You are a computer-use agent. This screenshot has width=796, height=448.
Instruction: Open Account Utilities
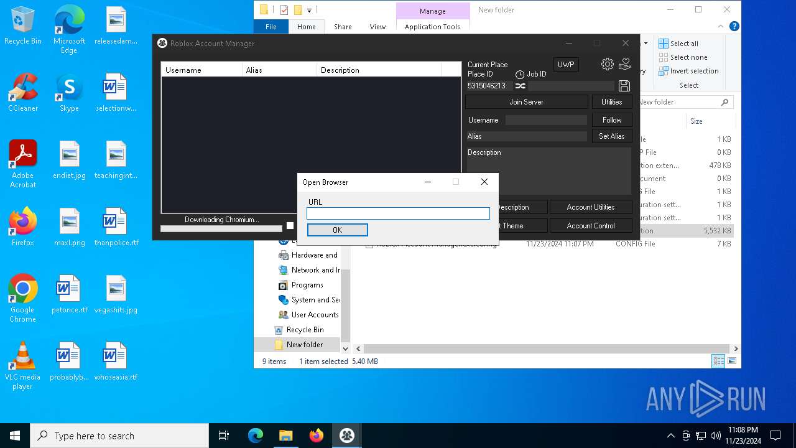[x=591, y=207]
